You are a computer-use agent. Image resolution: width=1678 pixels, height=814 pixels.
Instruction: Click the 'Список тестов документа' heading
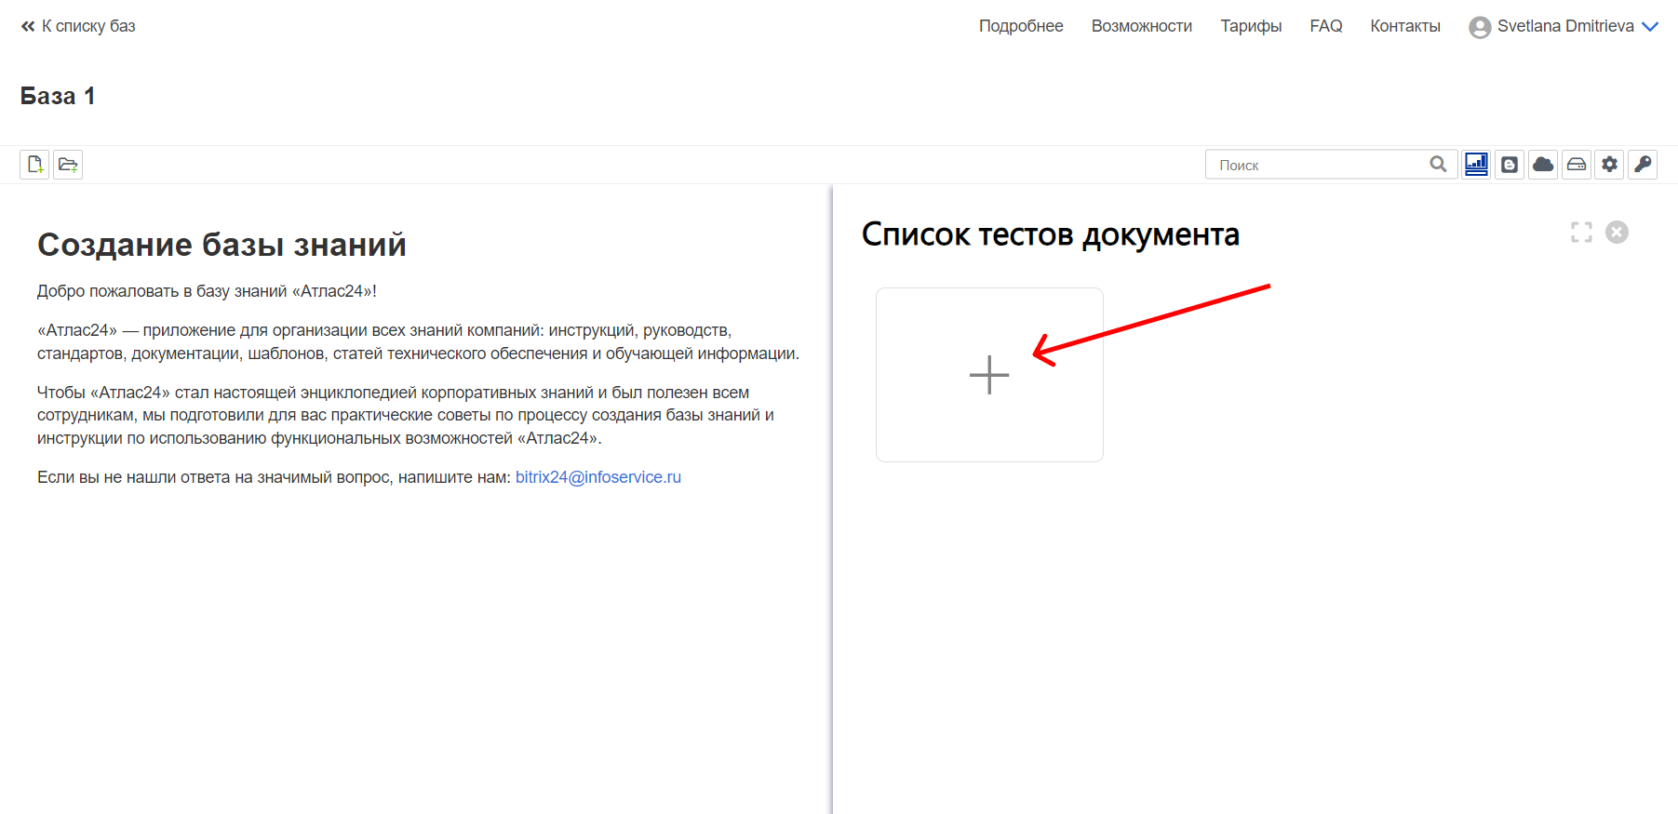[1051, 234]
